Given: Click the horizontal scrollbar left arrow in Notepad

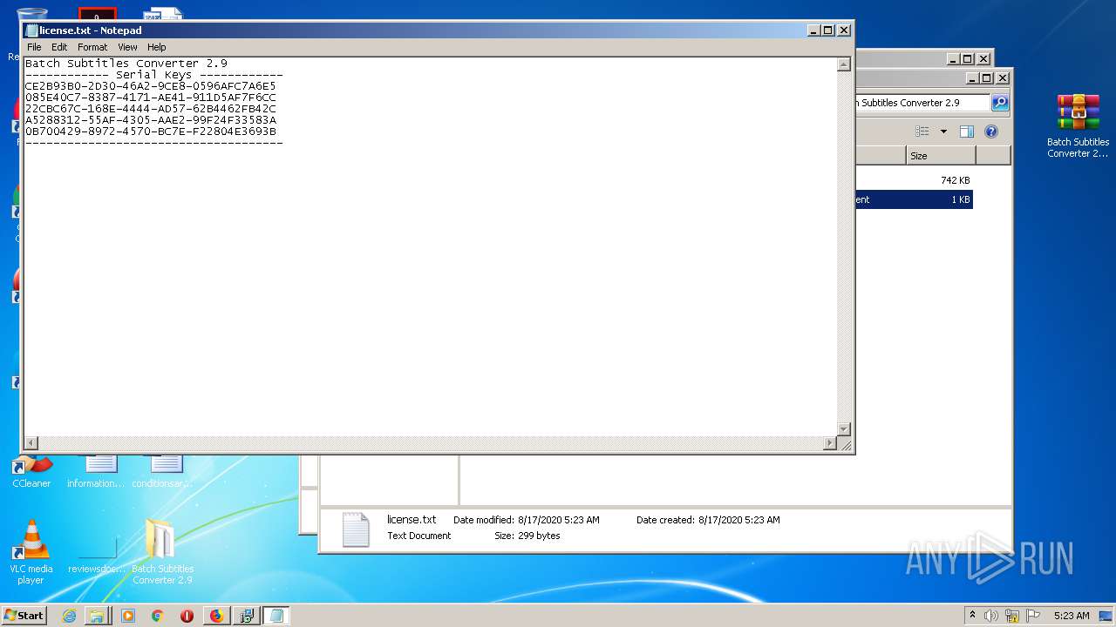Looking at the screenshot, I should [31, 443].
